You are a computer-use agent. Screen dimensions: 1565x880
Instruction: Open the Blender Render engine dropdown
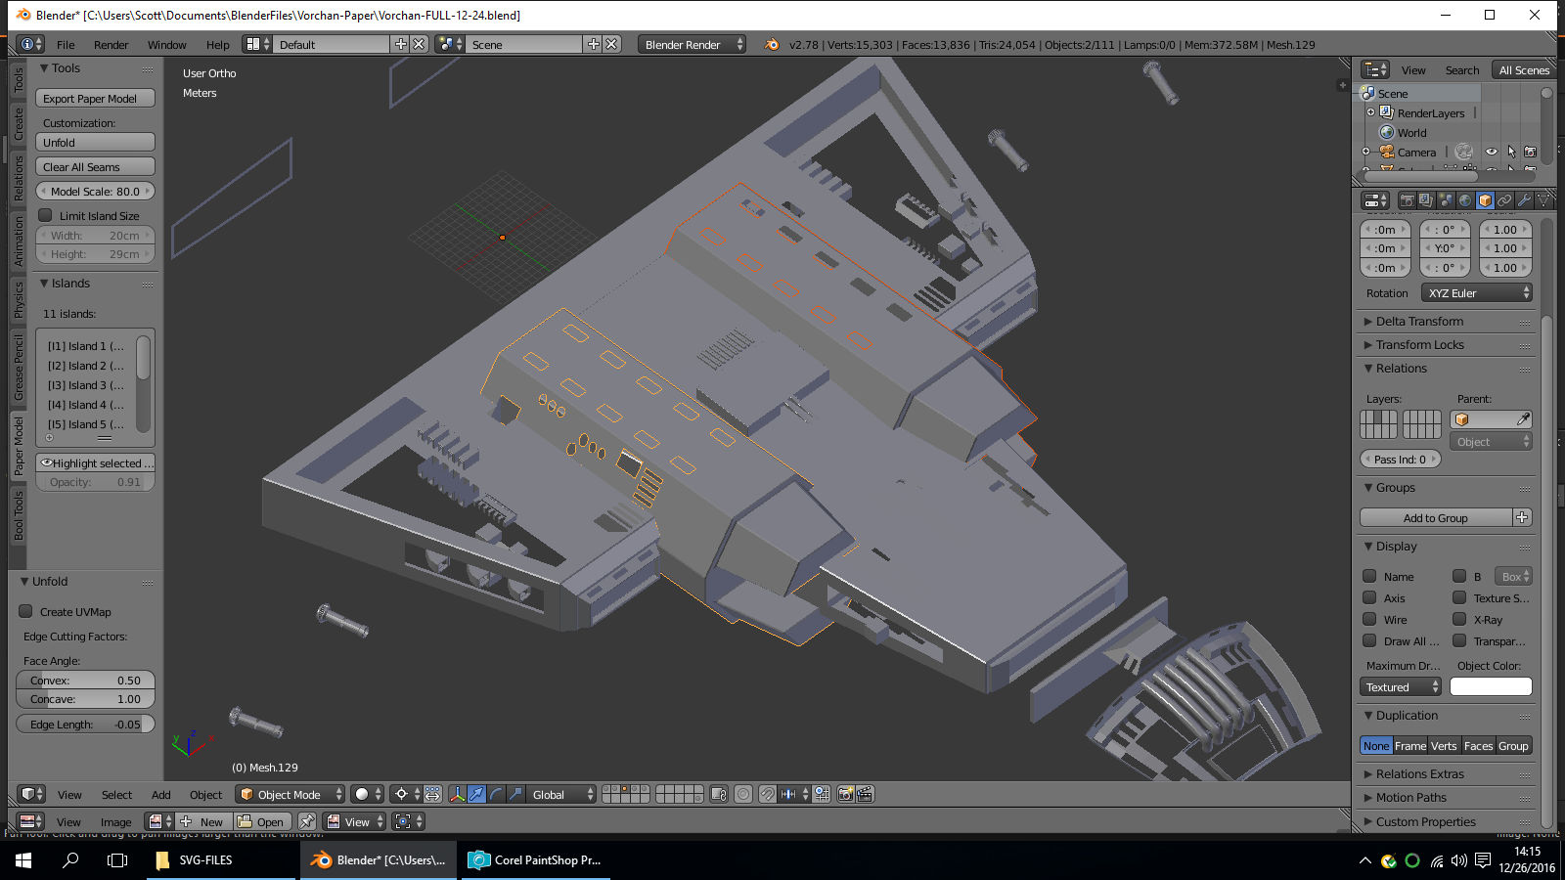click(692, 44)
